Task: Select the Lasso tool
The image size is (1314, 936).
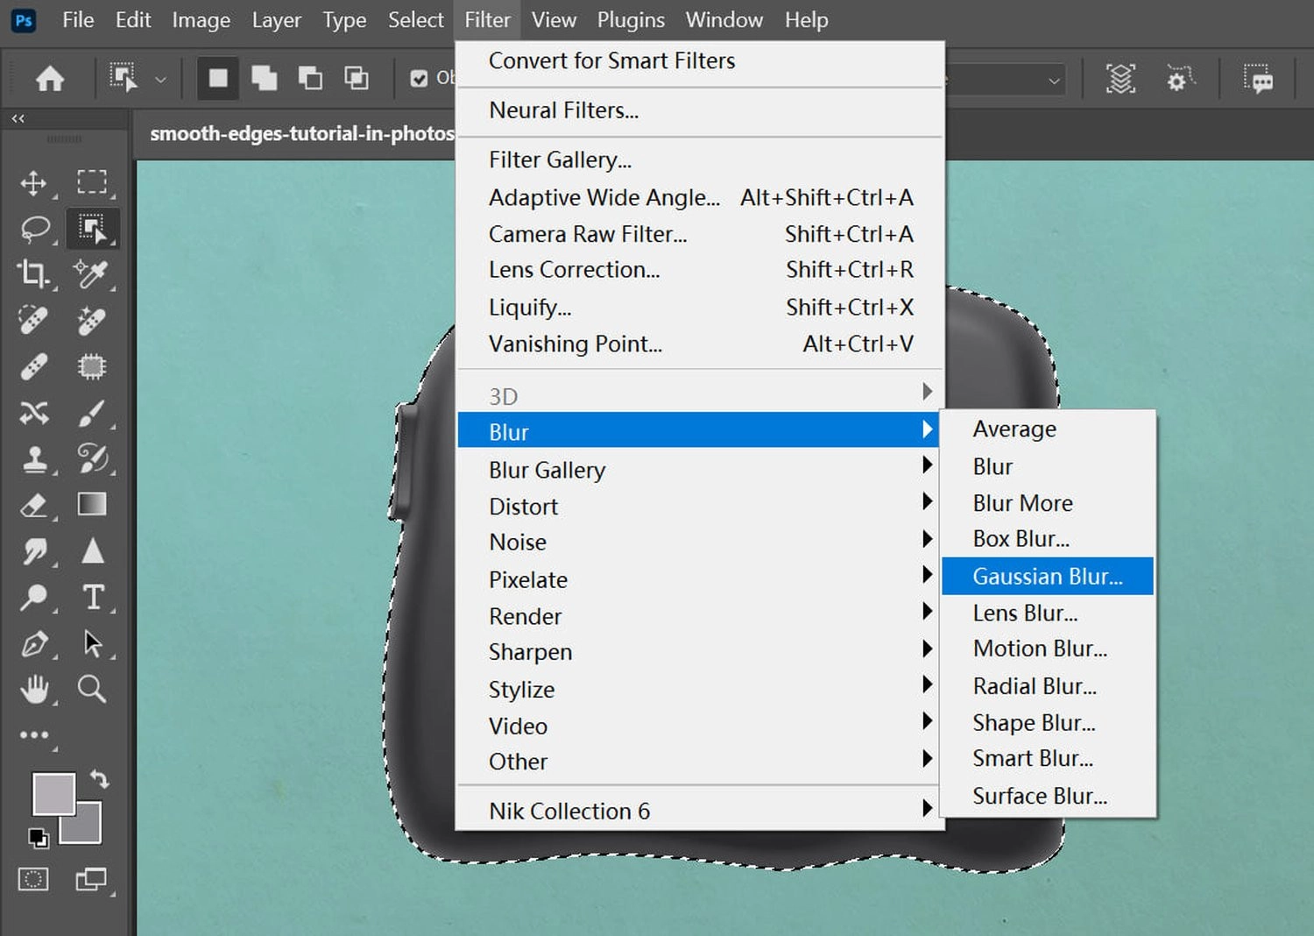Action: (34, 229)
